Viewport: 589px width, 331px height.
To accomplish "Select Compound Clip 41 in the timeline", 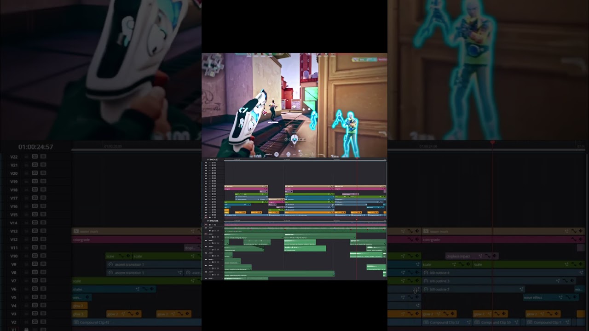I will tap(136, 322).
